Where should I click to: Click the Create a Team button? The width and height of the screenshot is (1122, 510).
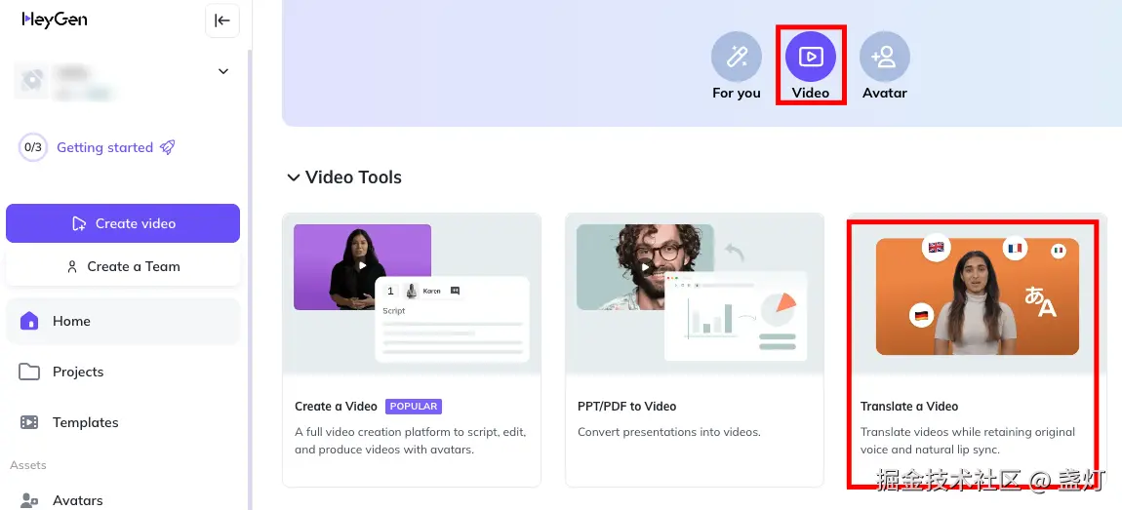(123, 267)
